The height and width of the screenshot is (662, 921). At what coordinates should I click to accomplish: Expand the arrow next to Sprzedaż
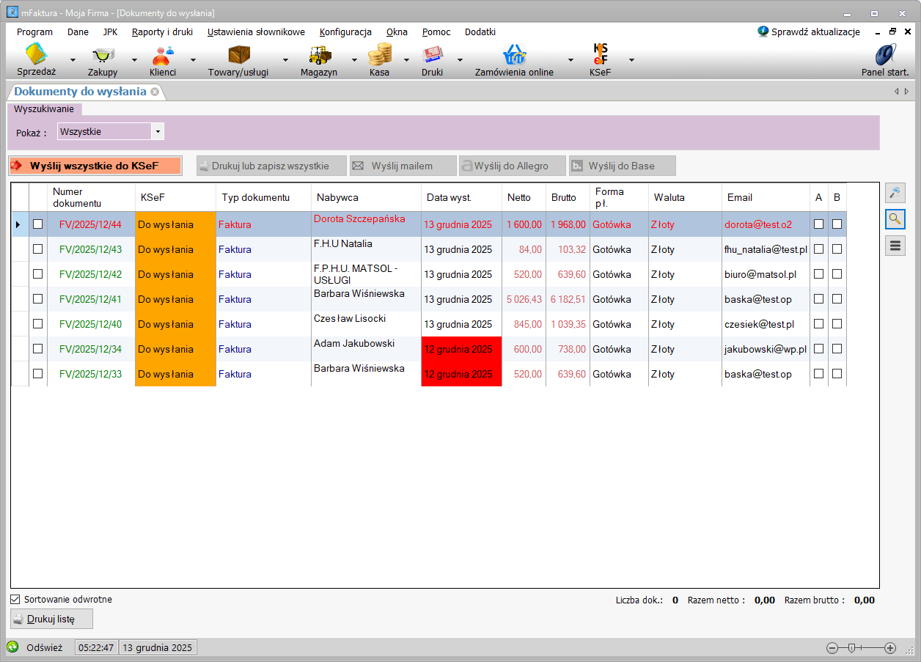tap(73, 60)
